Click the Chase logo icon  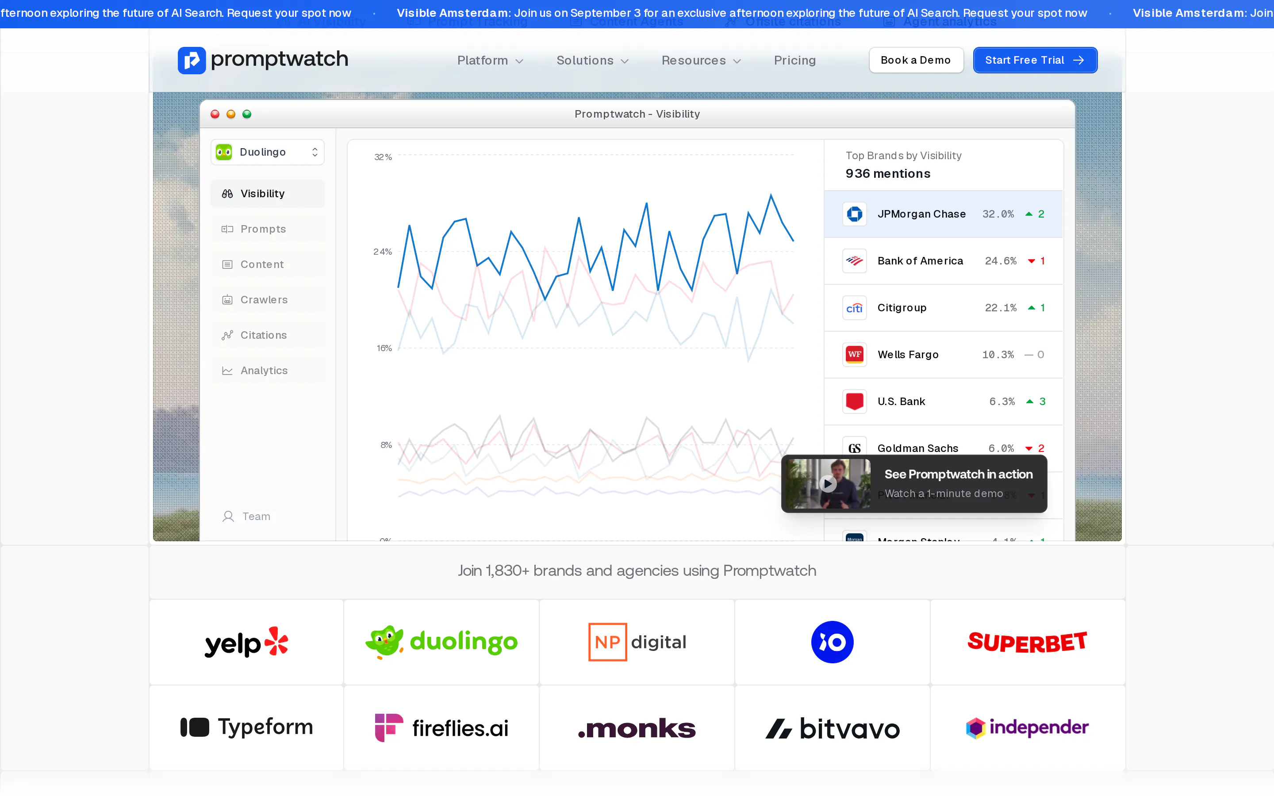point(855,214)
